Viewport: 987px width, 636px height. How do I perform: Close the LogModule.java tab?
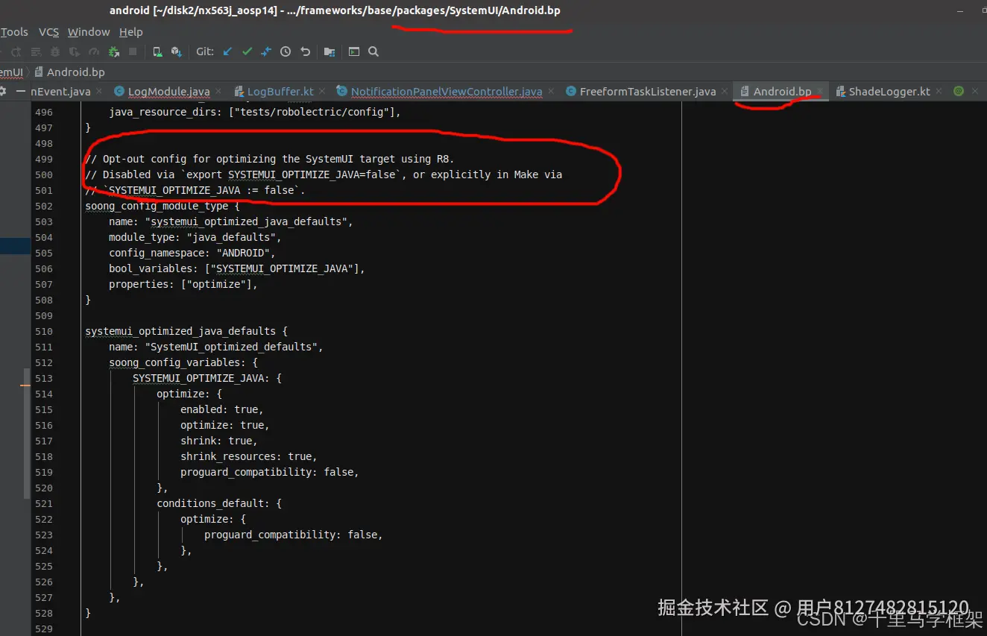[218, 92]
